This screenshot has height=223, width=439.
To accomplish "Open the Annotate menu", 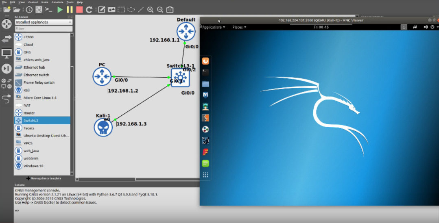I will 57,2.
